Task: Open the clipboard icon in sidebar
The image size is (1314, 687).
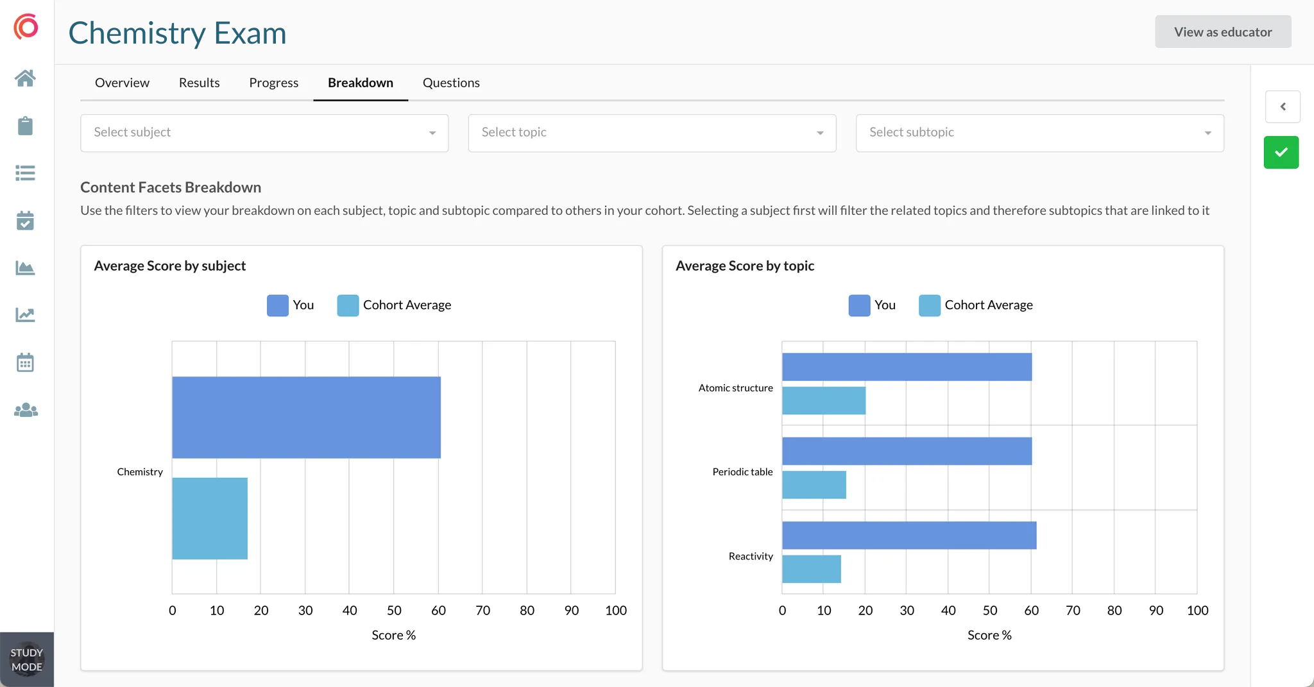Action: tap(25, 126)
